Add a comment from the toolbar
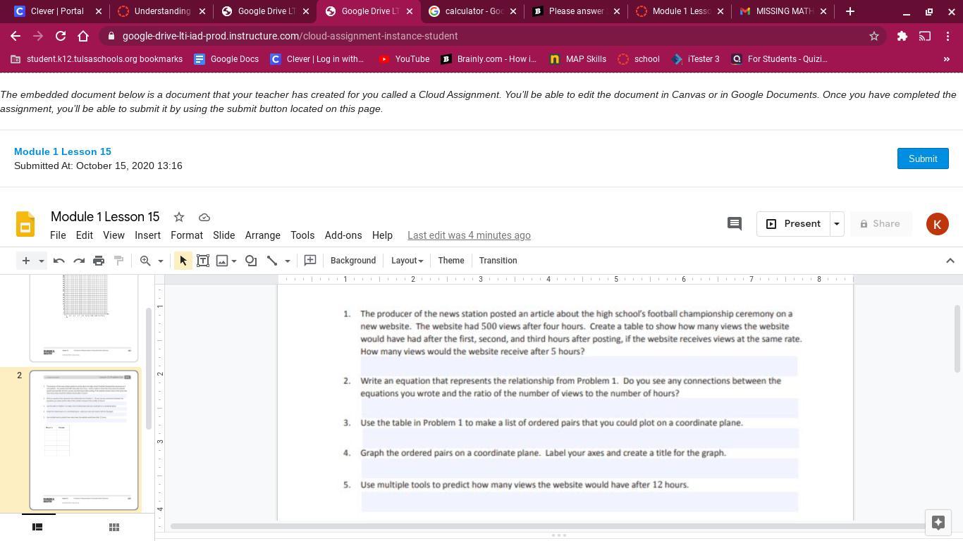 [x=310, y=261]
